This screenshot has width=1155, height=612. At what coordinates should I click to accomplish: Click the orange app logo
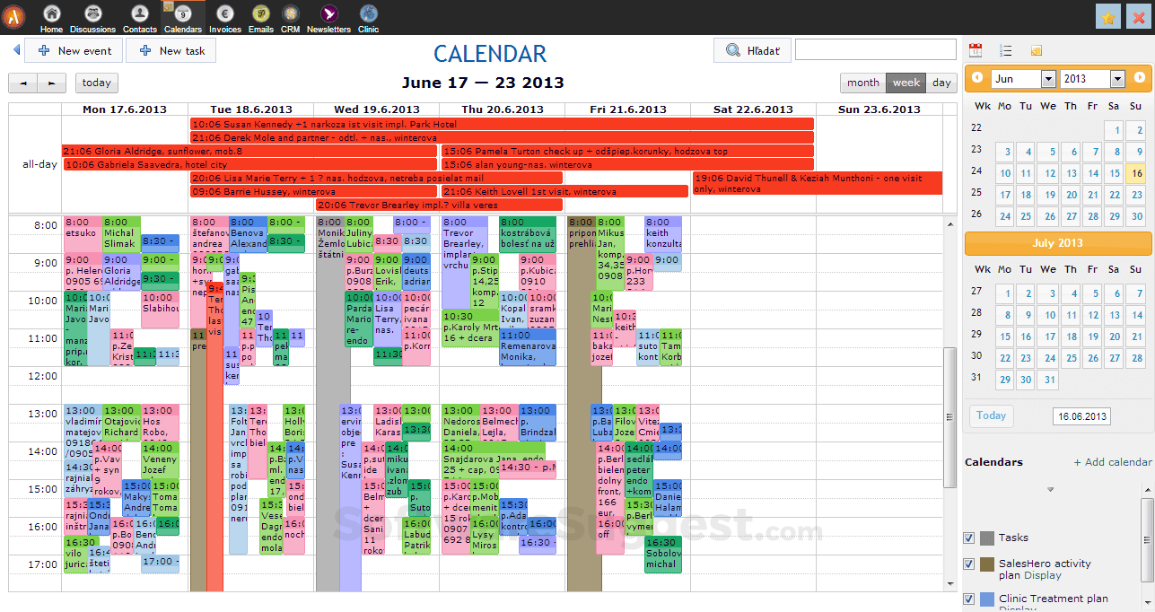(13, 16)
